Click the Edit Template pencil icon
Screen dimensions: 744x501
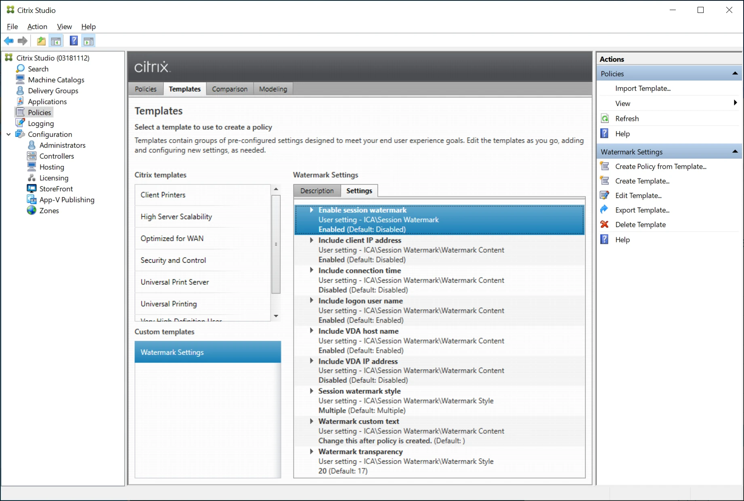605,195
